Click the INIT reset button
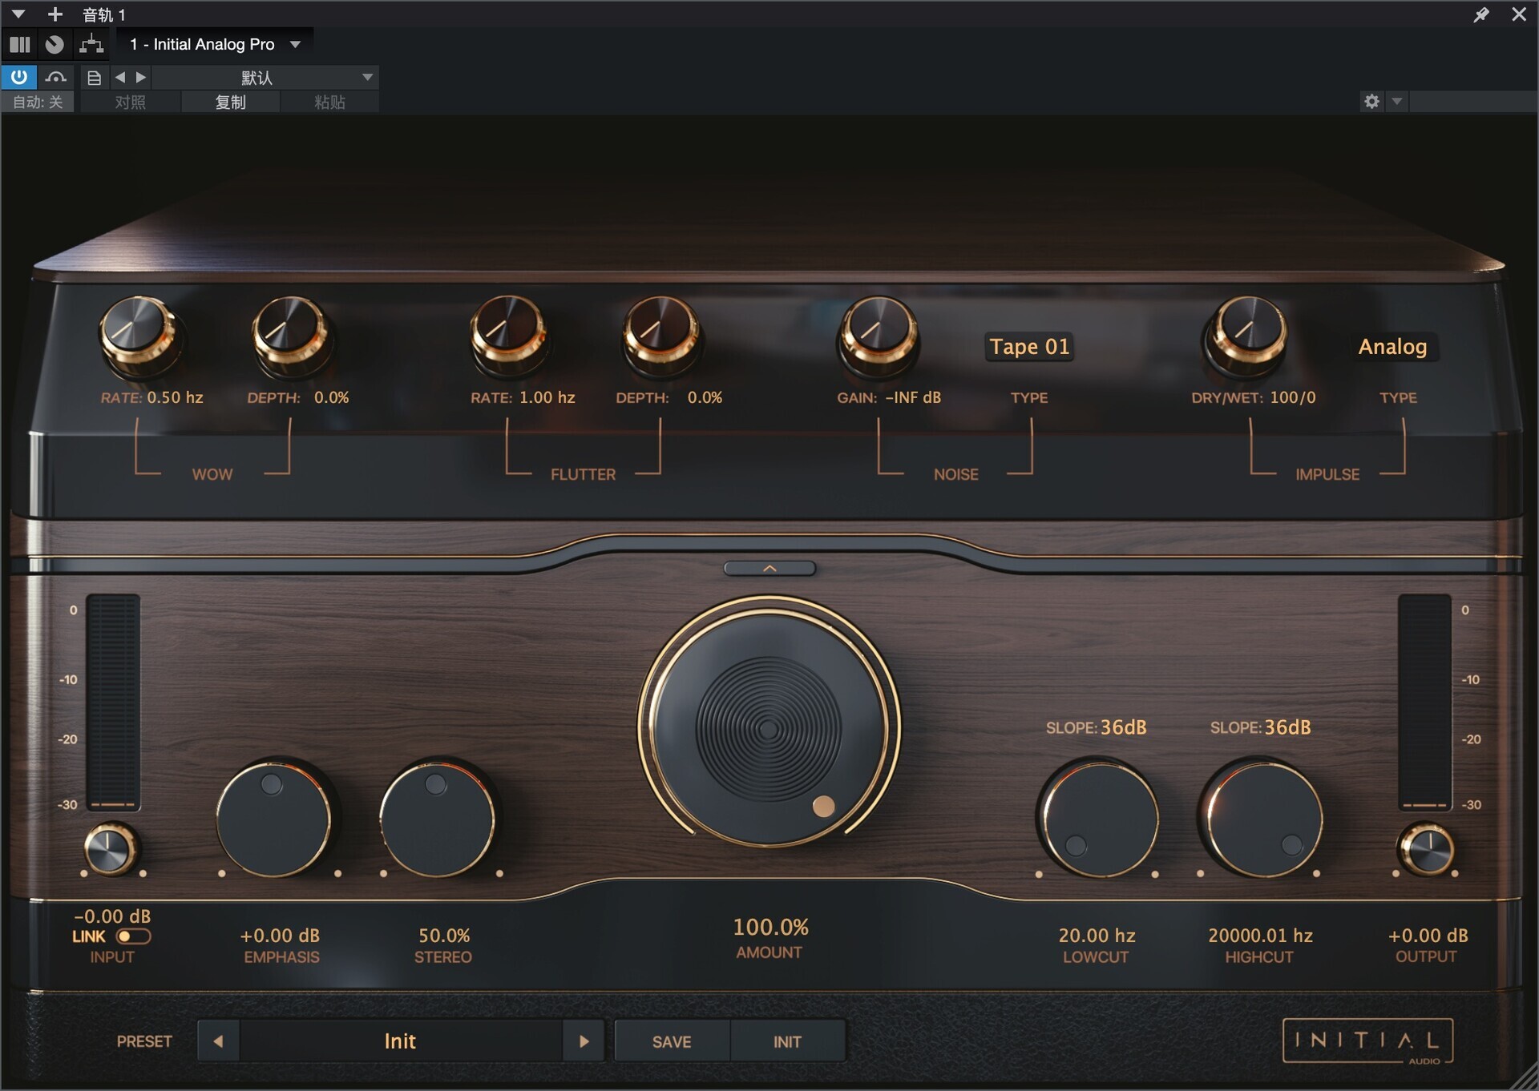 (x=787, y=1041)
